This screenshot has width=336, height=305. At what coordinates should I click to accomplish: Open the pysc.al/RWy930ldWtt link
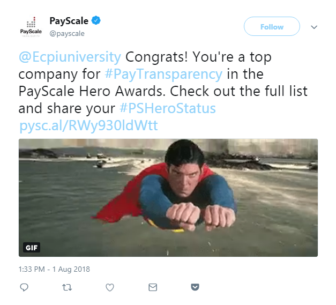[89, 125]
